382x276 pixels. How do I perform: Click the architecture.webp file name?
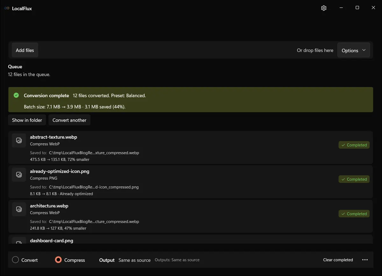[49, 206]
